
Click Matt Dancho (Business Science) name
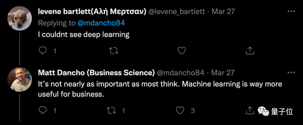click(x=96, y=72)
